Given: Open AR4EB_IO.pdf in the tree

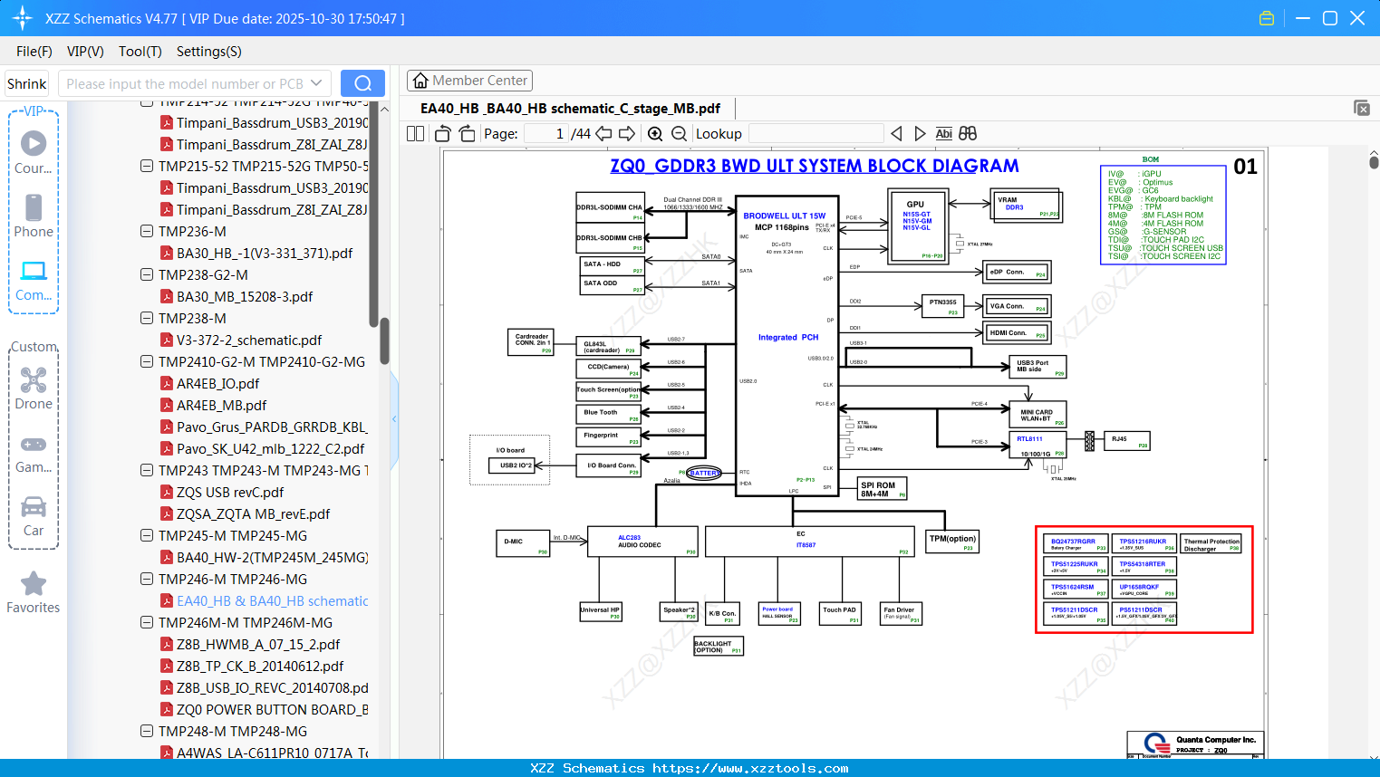Looking at the screenshot, I should 217,384.
